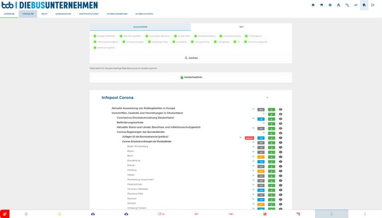
Task: Switch to the Text tab
Action: (x=241, y=27)
